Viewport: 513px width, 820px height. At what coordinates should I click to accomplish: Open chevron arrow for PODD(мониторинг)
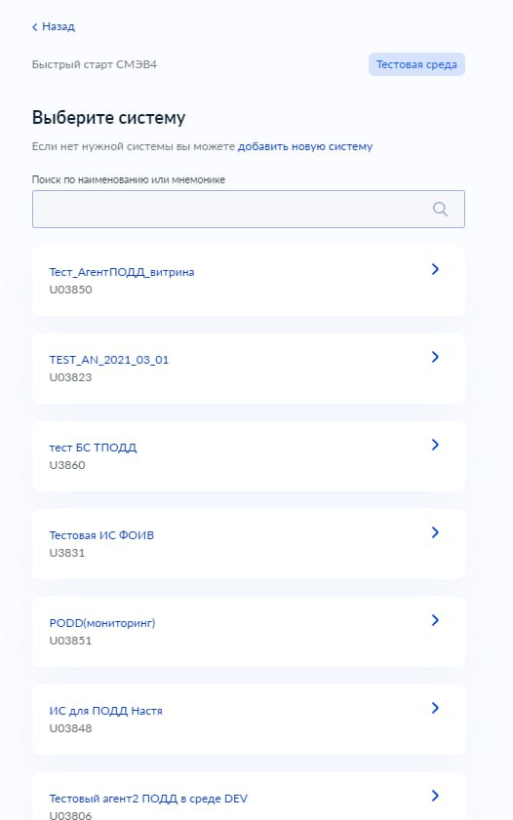pos(435,620)
